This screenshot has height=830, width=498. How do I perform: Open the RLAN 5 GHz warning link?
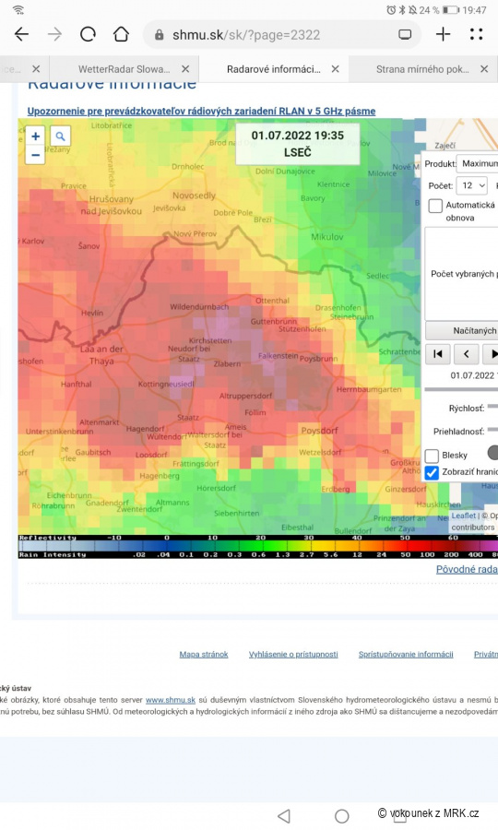pyautogui.click(x=201, y=112)
